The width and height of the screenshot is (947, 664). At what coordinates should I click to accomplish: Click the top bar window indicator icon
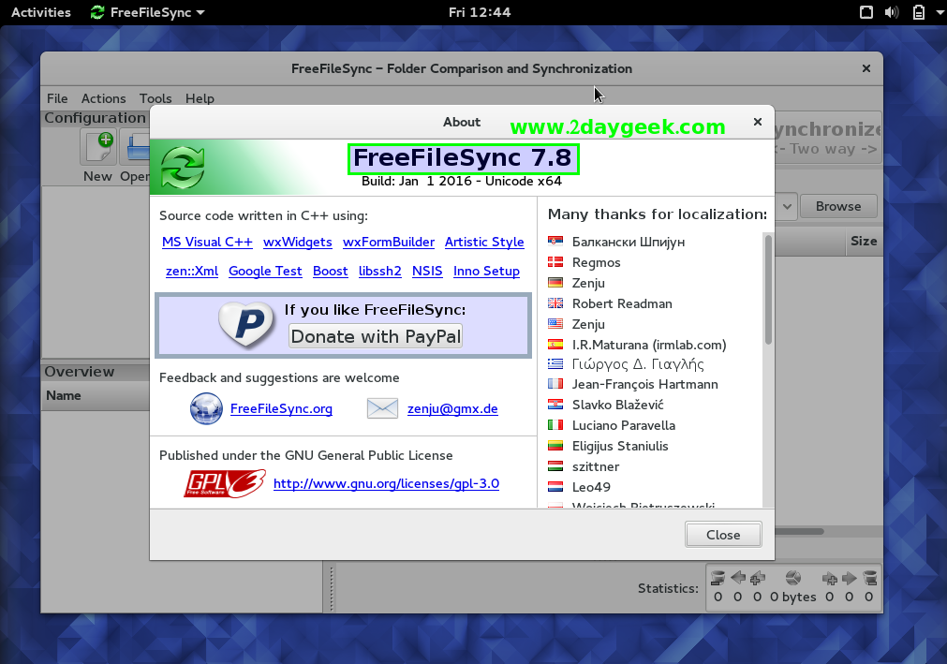pyautogui.click(x=866, y=12)
